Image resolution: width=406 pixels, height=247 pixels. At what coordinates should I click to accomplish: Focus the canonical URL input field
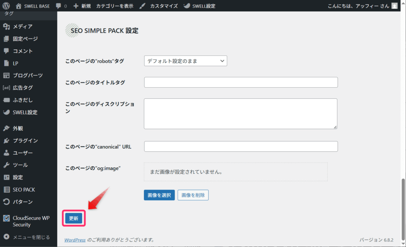click(x=241, y=147)
